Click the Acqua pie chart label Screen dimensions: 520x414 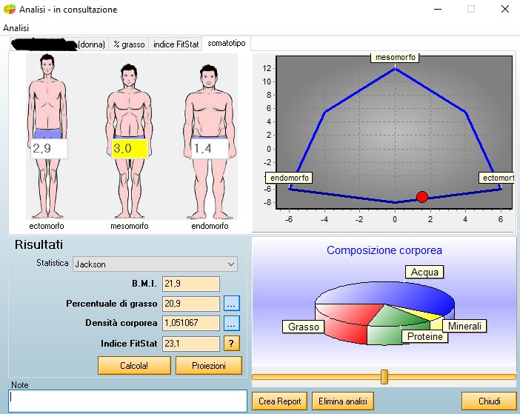(424, 272)
